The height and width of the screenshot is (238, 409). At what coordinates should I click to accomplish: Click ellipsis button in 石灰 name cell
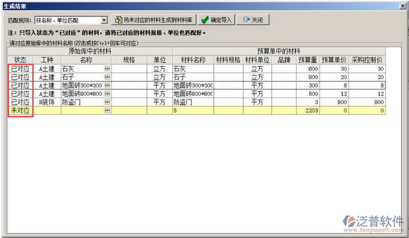click(107, 69)
